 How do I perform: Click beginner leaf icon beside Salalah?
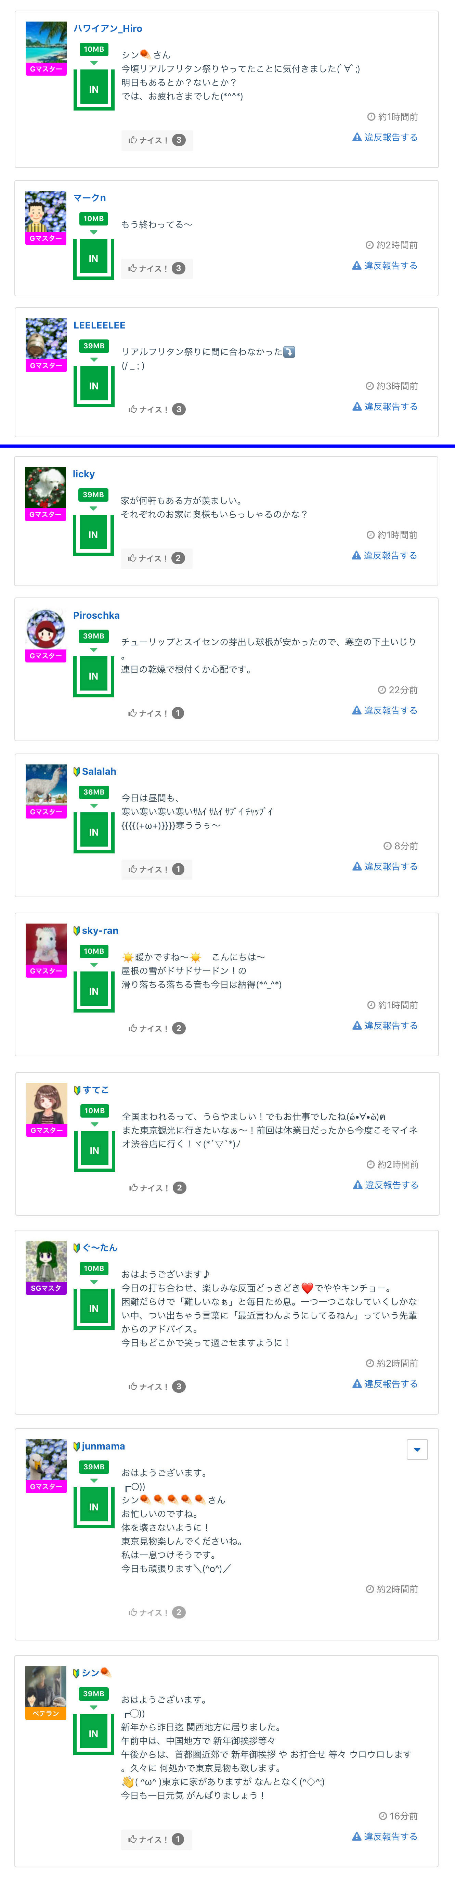76,772
